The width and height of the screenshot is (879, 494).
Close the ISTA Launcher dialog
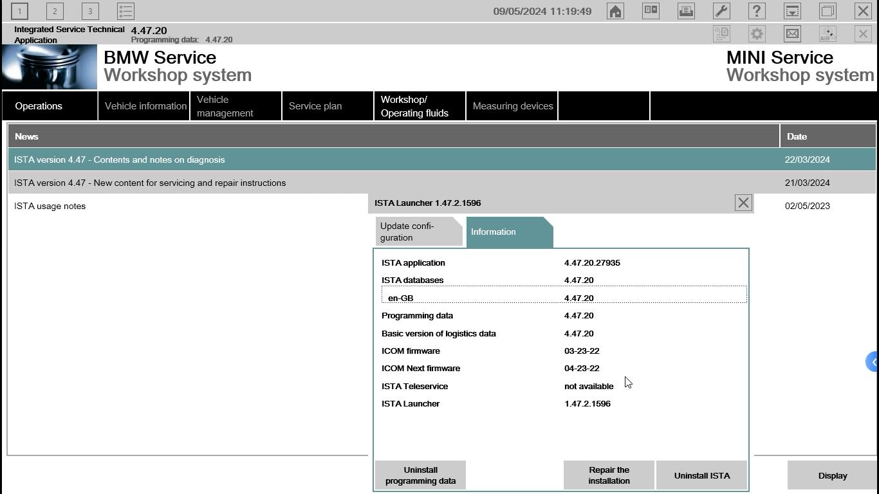(743, 203)
